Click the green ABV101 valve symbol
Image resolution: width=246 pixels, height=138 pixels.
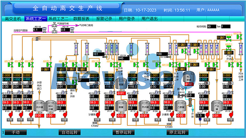pos(11,64)
